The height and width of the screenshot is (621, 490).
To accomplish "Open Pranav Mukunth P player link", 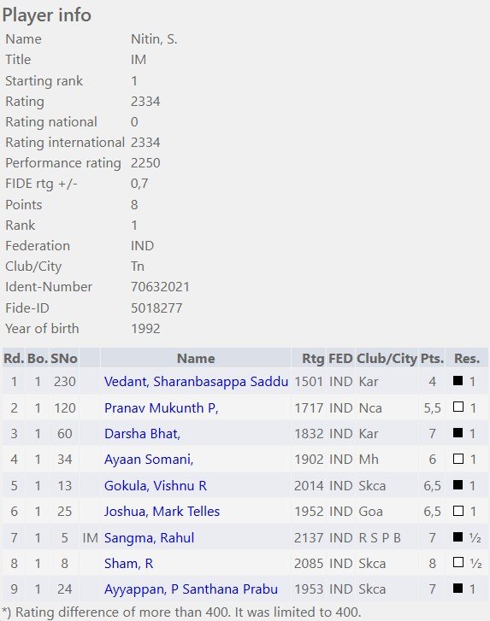I will [x=162, y=408].
